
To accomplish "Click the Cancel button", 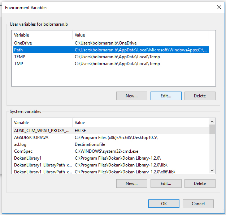I will (198, 204).
